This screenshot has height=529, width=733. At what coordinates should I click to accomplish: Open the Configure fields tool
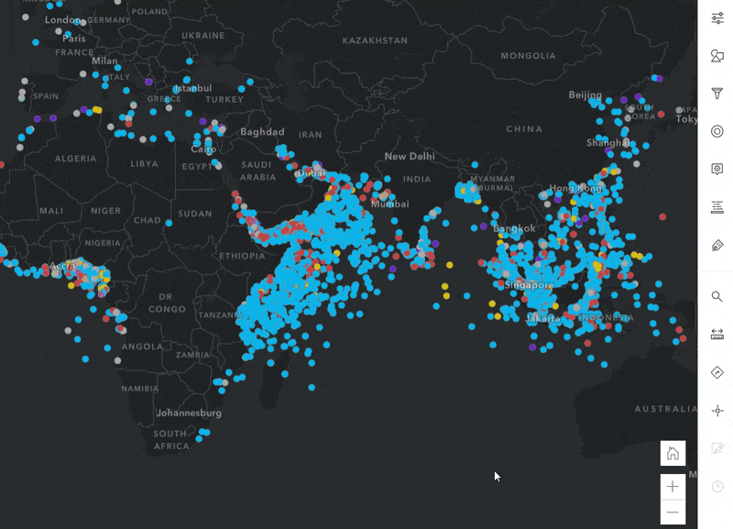[717, 206]
